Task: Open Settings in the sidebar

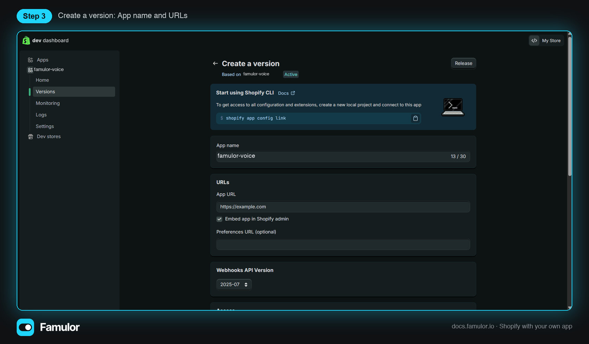Action: coord(45,126)
